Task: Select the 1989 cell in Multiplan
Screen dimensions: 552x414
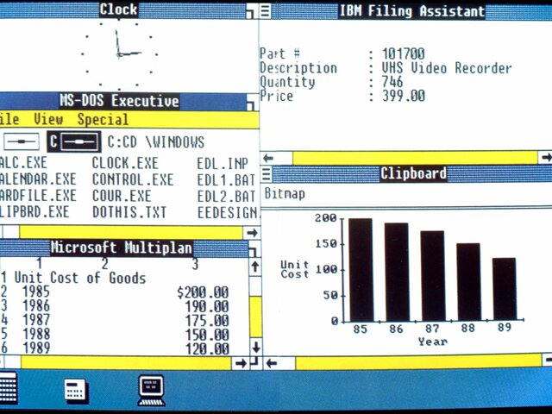Action: click(36, 348)
